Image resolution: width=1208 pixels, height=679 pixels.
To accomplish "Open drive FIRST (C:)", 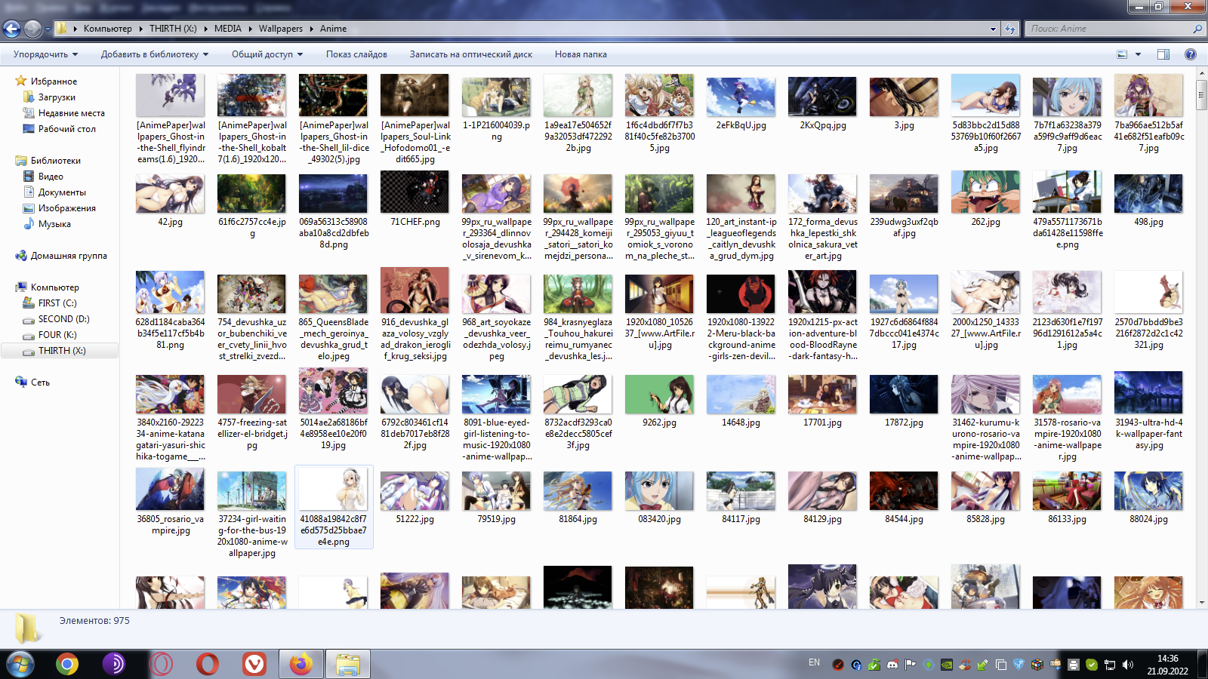I will coord(57,303).
